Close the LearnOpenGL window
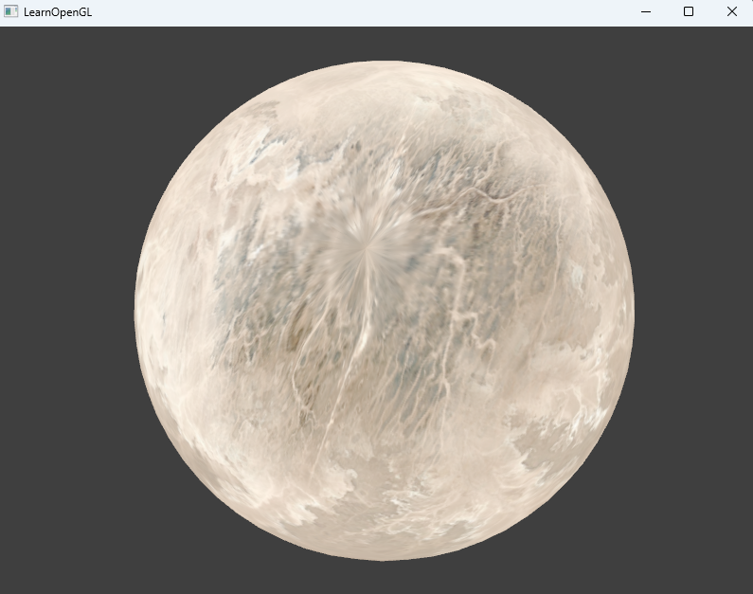Viewport: 753px width, 594px height. click(731, 12)
